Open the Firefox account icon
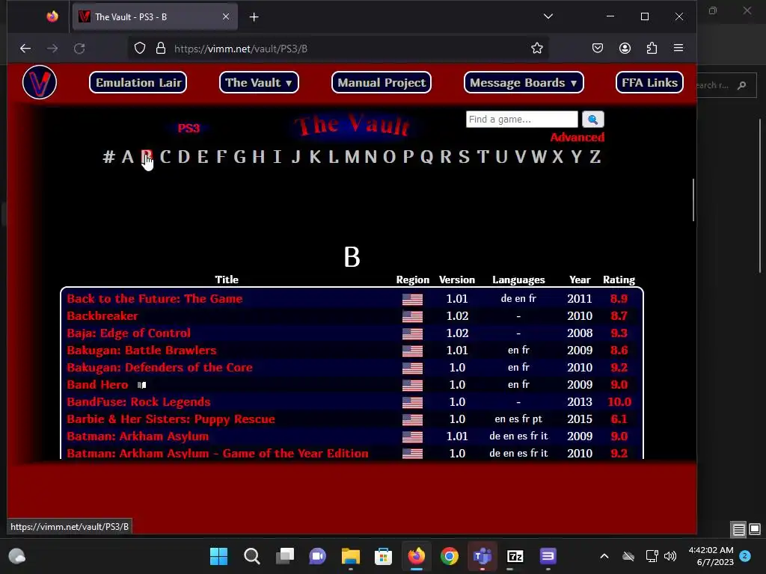This screenshot has width=766, height=574. point(625,49)
